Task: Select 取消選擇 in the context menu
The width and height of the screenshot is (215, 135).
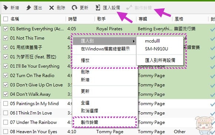Action: tap(89, 111)
